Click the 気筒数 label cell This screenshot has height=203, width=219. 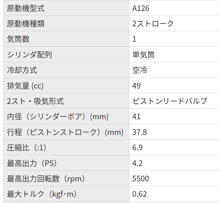(x=18, y=39)
